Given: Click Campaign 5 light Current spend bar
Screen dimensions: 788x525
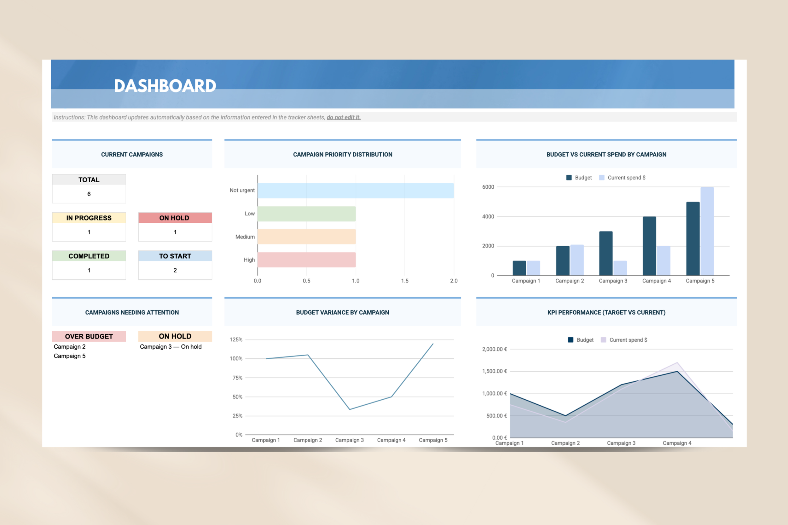Looking at the screenshot, I should point(707,231).
